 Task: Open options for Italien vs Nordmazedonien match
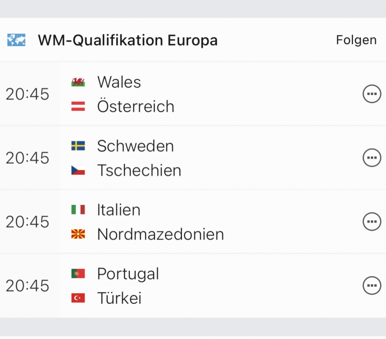point(372,221)
